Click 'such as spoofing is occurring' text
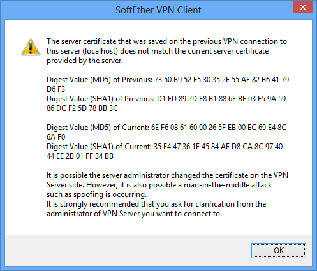The image size is (317, 271). coord(96,194)
